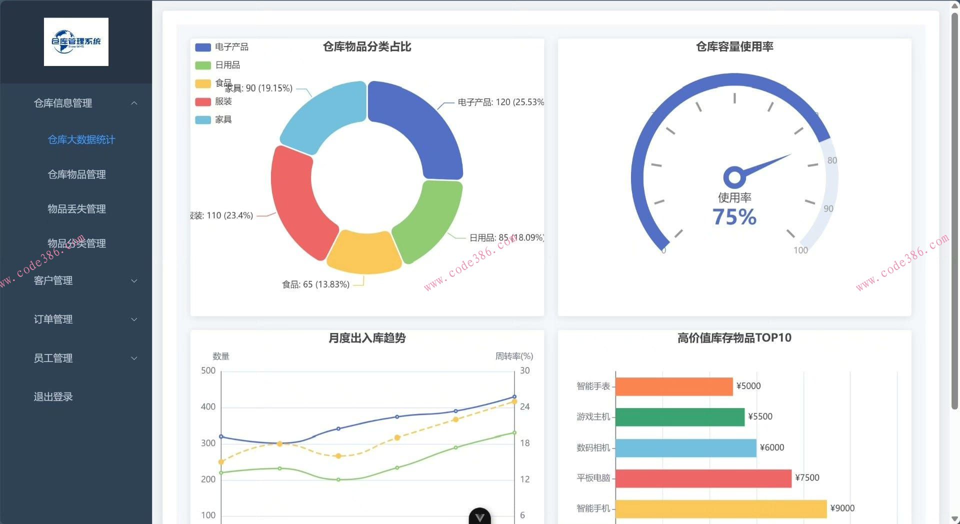Click the scrollbar up arrow
Image resolution: width=960 pixels, height=524 pixels.
[954, 5]
